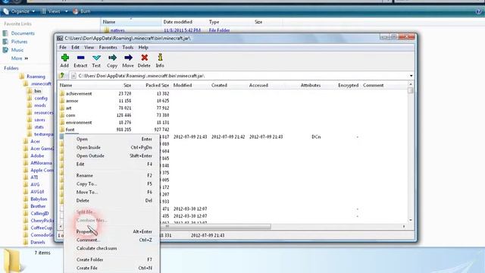Choose Open Outside in context menu
Screen dimensions: 485x273
[x=112, y=156]
